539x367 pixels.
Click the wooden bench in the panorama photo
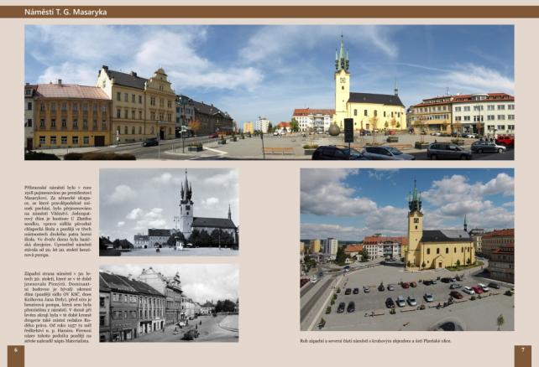[x=279, y=151]
